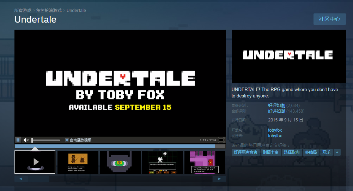Select the 好评原声音轨 tag
The height and width of the screenshot is (191, 353).
coord(245,152)
